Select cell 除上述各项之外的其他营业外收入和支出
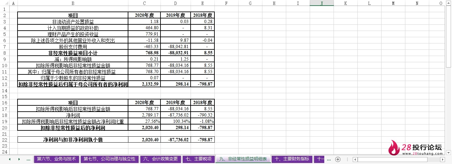 [x=73, y=41]
